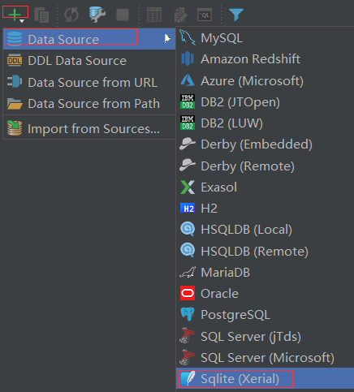Open the SQL console QL icon
The height and width of the screenshot is (392, 354).
pos(205,15)
